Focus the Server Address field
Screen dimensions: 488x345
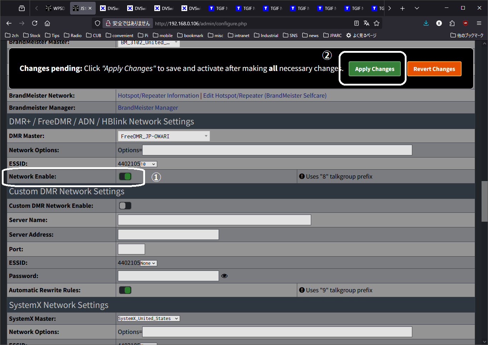pos(168,235)
